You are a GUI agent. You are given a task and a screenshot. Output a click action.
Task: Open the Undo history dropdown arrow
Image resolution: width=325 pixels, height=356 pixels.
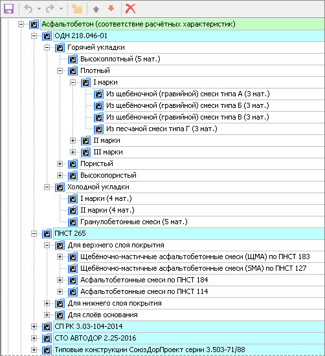[39, 8]
